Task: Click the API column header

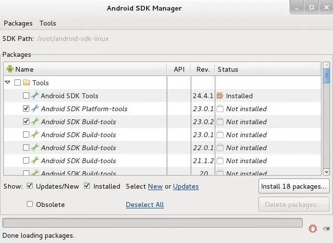Action: (x=179, y=69)
